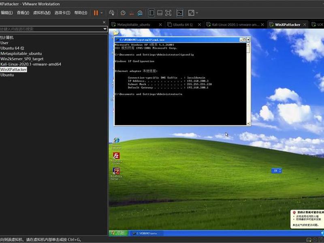The width and height of the screenshot is (324, 243).
Task: Maximize the cmd.exe window
Action: click(245, 40)
